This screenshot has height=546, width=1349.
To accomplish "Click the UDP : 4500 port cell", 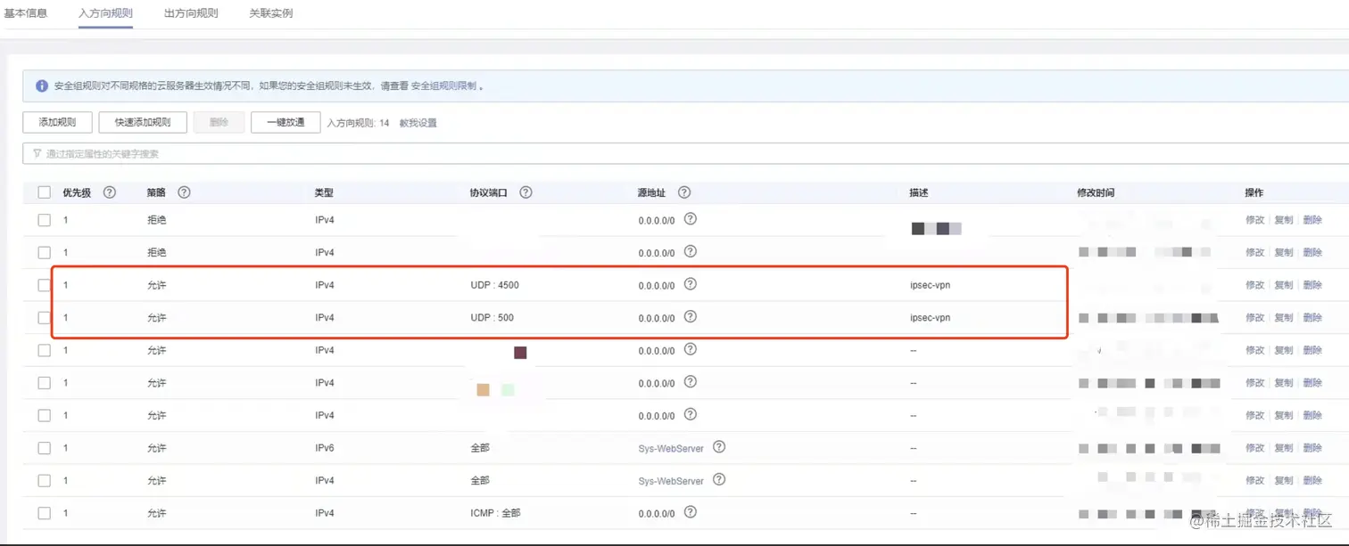I will point(494,285).
